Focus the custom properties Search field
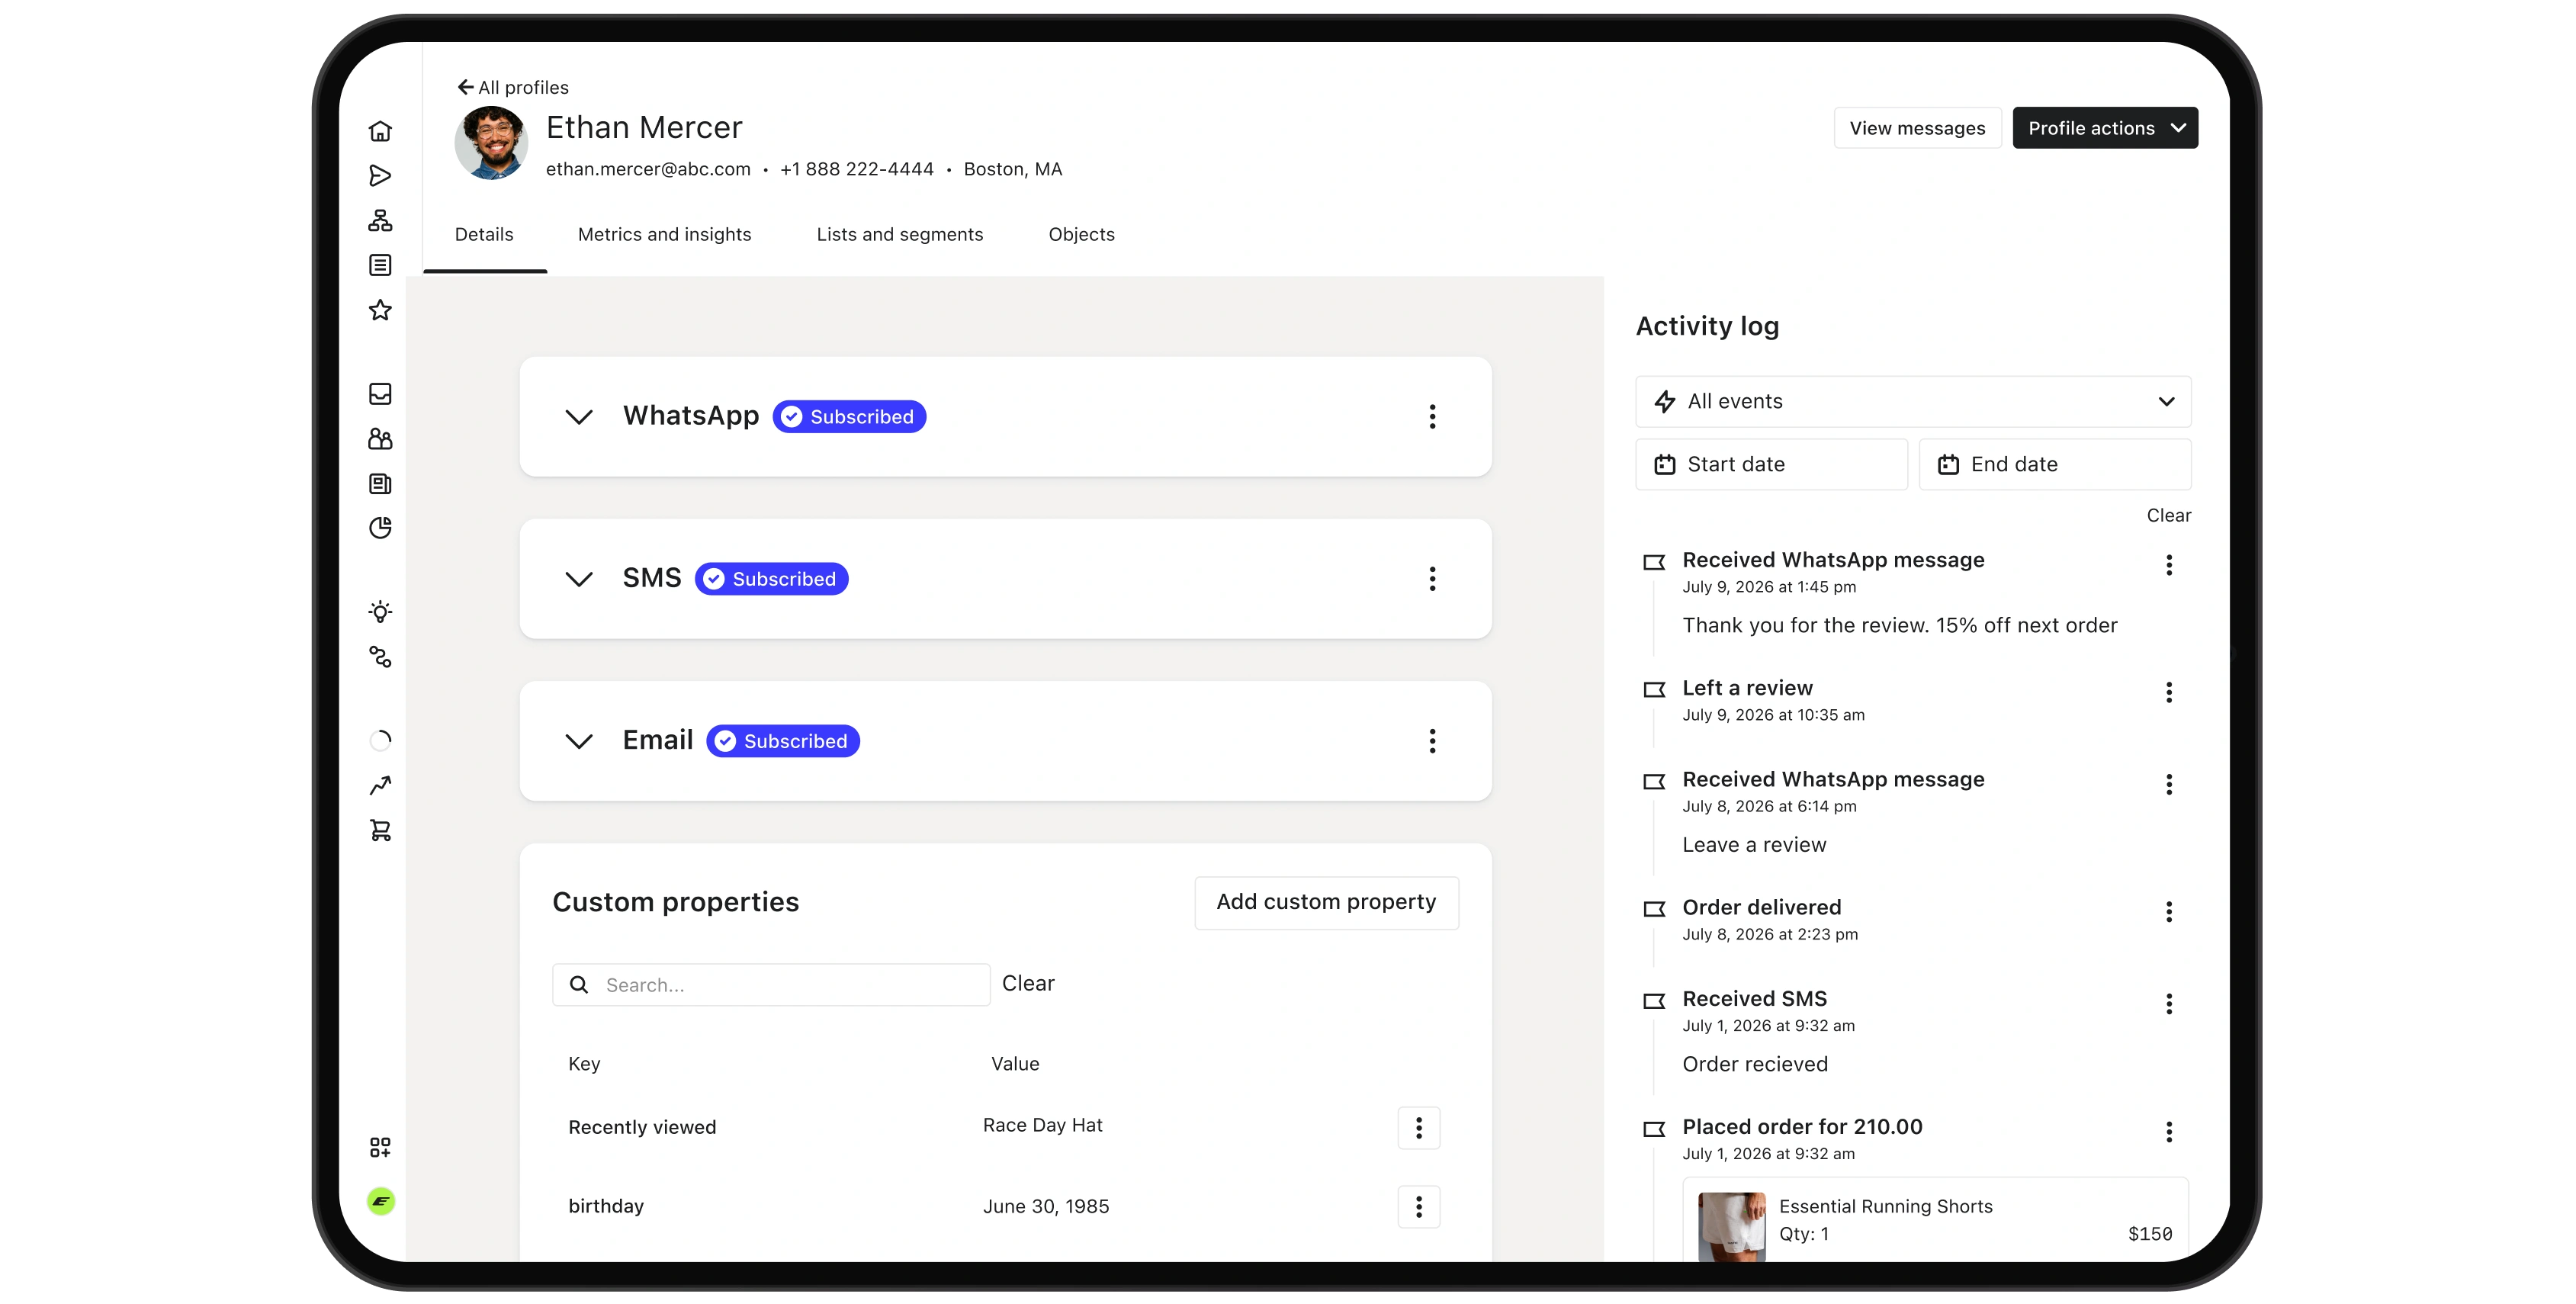The width and height of the screenshot is (2576, 1304). point(771,985)
